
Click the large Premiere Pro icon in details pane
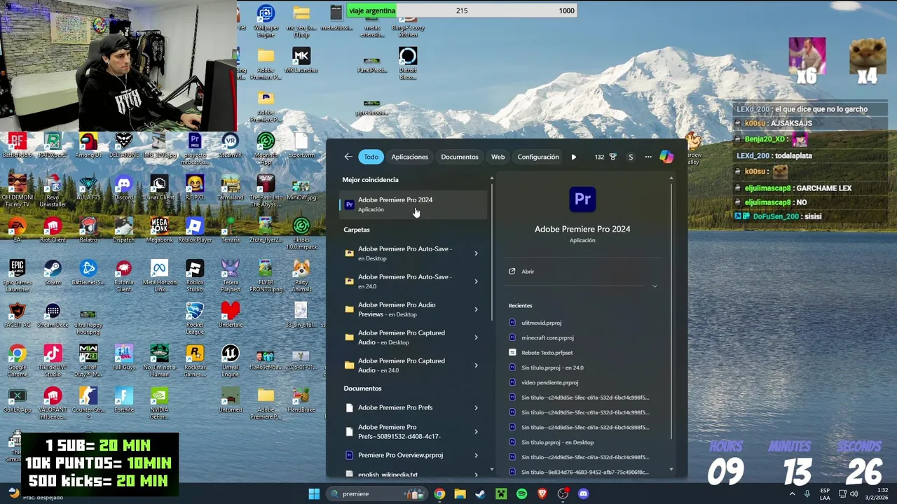click(x=582, y=199)
